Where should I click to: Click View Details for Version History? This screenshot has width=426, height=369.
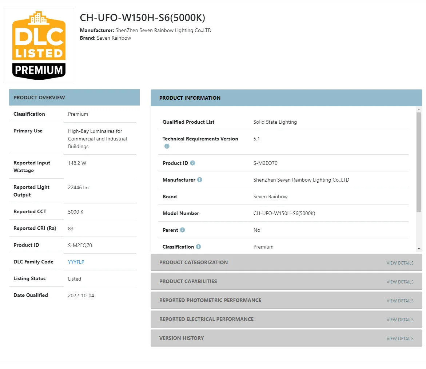[x=400, y=338]
